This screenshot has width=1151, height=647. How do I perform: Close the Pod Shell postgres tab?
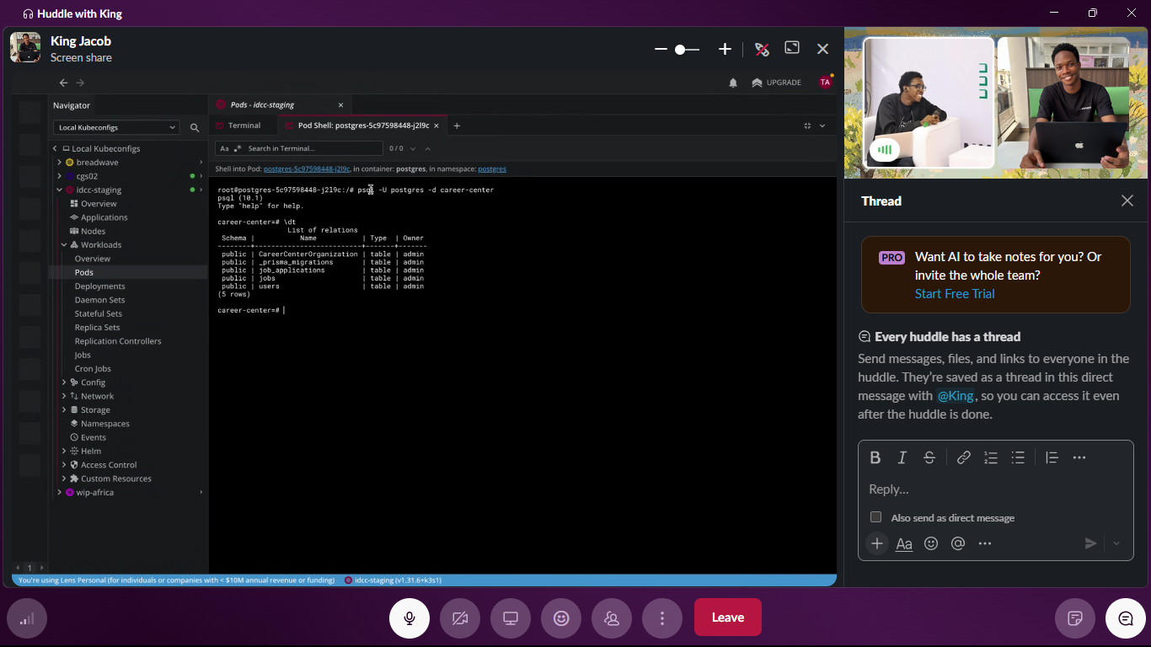click(436, 126)
